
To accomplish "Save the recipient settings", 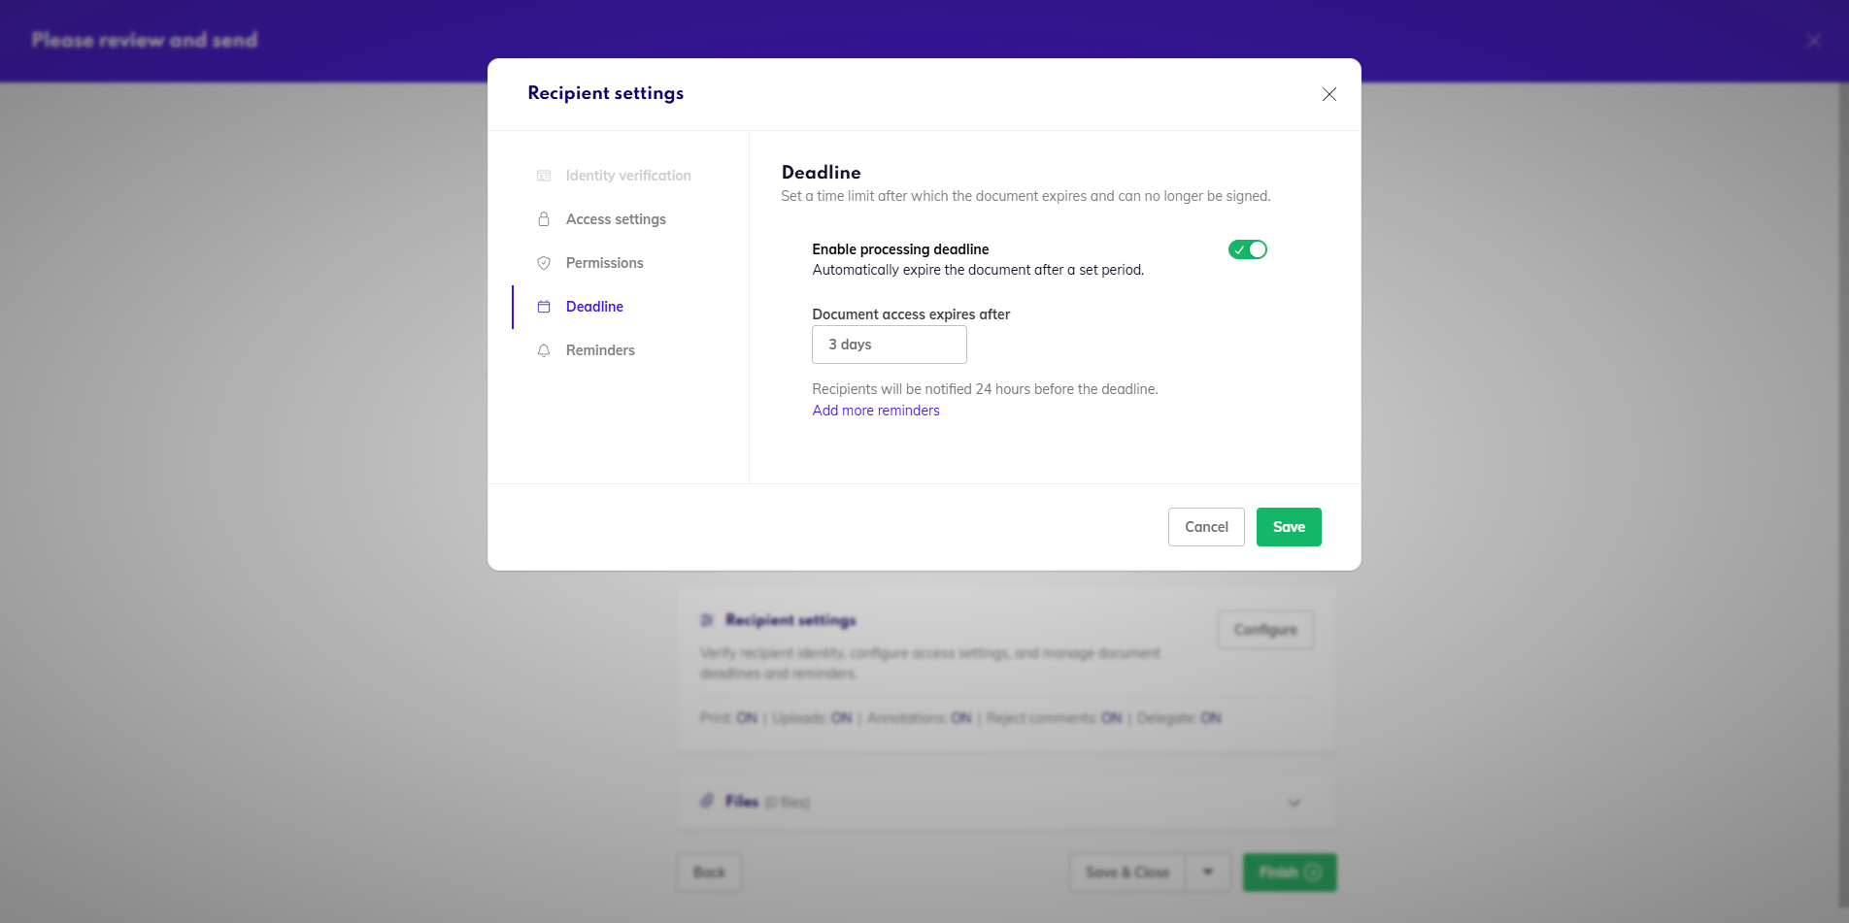I will click(x=1289, y=527).
